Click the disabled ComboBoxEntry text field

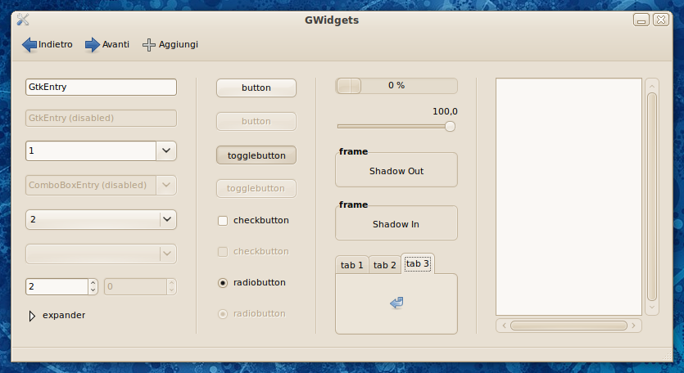pyautogui.click(x=91, y=185)
